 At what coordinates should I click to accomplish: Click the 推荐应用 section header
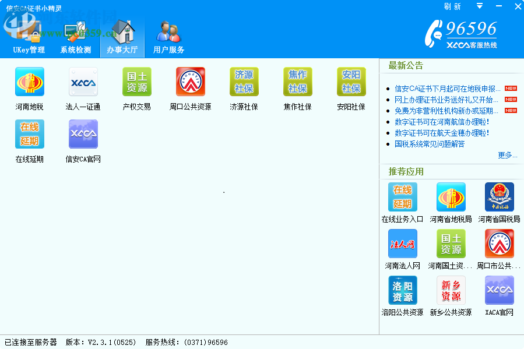pyautogui.click(x=406, y=172)
